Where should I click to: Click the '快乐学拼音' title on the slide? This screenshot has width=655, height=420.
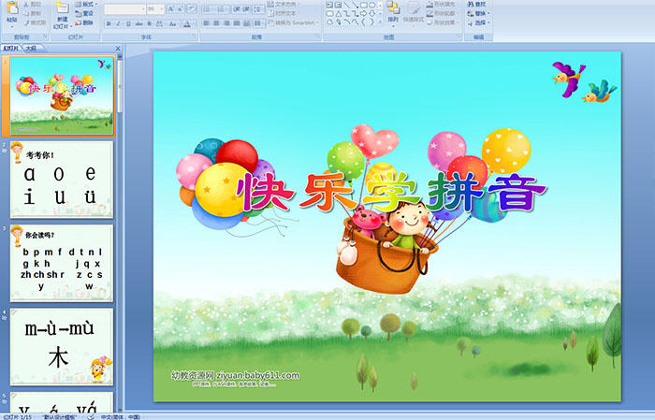(391, 191)
